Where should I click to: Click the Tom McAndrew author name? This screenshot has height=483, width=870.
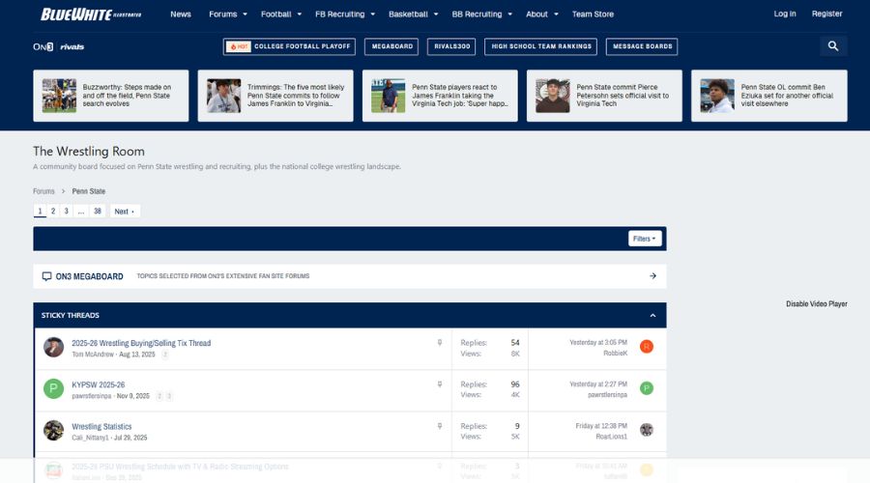tap(93, 355)
